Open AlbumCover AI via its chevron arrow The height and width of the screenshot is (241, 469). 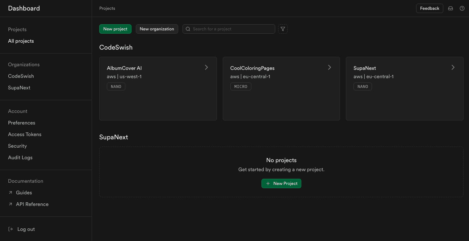(x=206, y=67)
